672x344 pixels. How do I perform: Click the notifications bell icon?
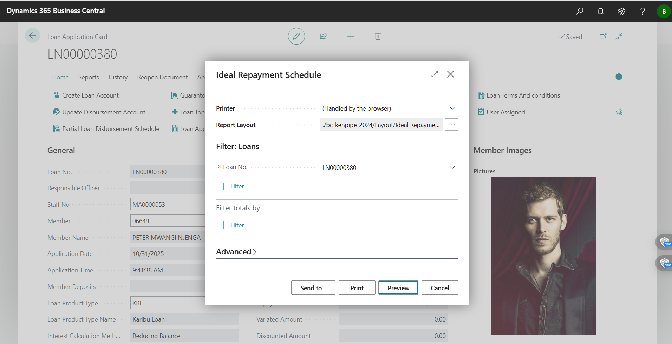(601, 11)
